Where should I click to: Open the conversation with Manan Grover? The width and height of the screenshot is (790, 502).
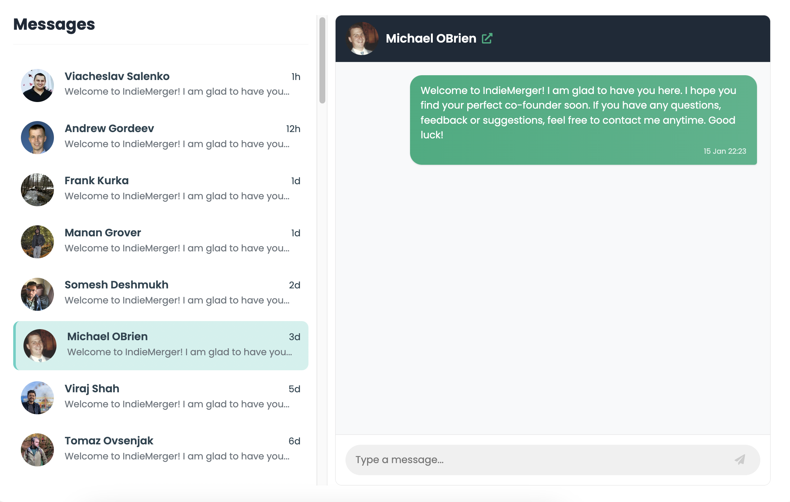[x=161, y=240]
